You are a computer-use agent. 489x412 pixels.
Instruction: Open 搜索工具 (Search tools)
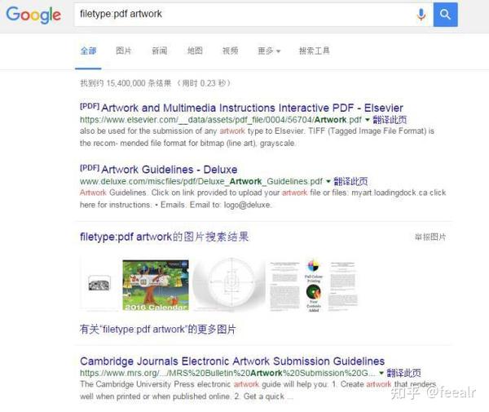click(x=314, y=51)
